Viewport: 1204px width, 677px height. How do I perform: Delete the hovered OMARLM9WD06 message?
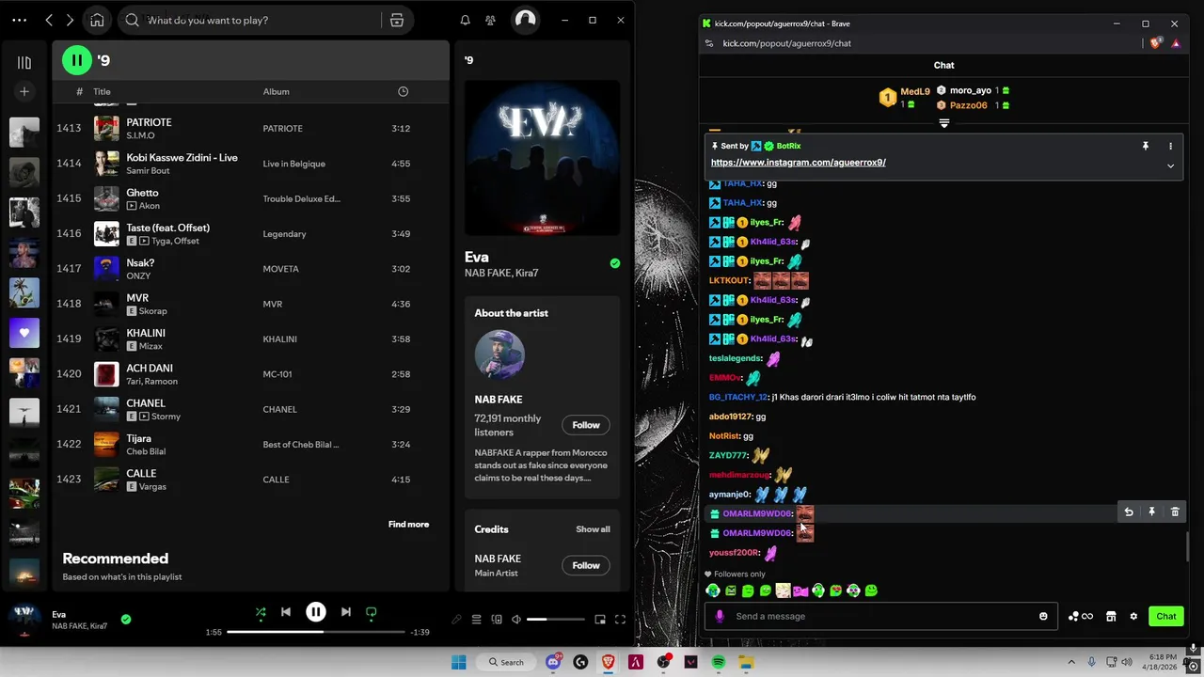1175,512
